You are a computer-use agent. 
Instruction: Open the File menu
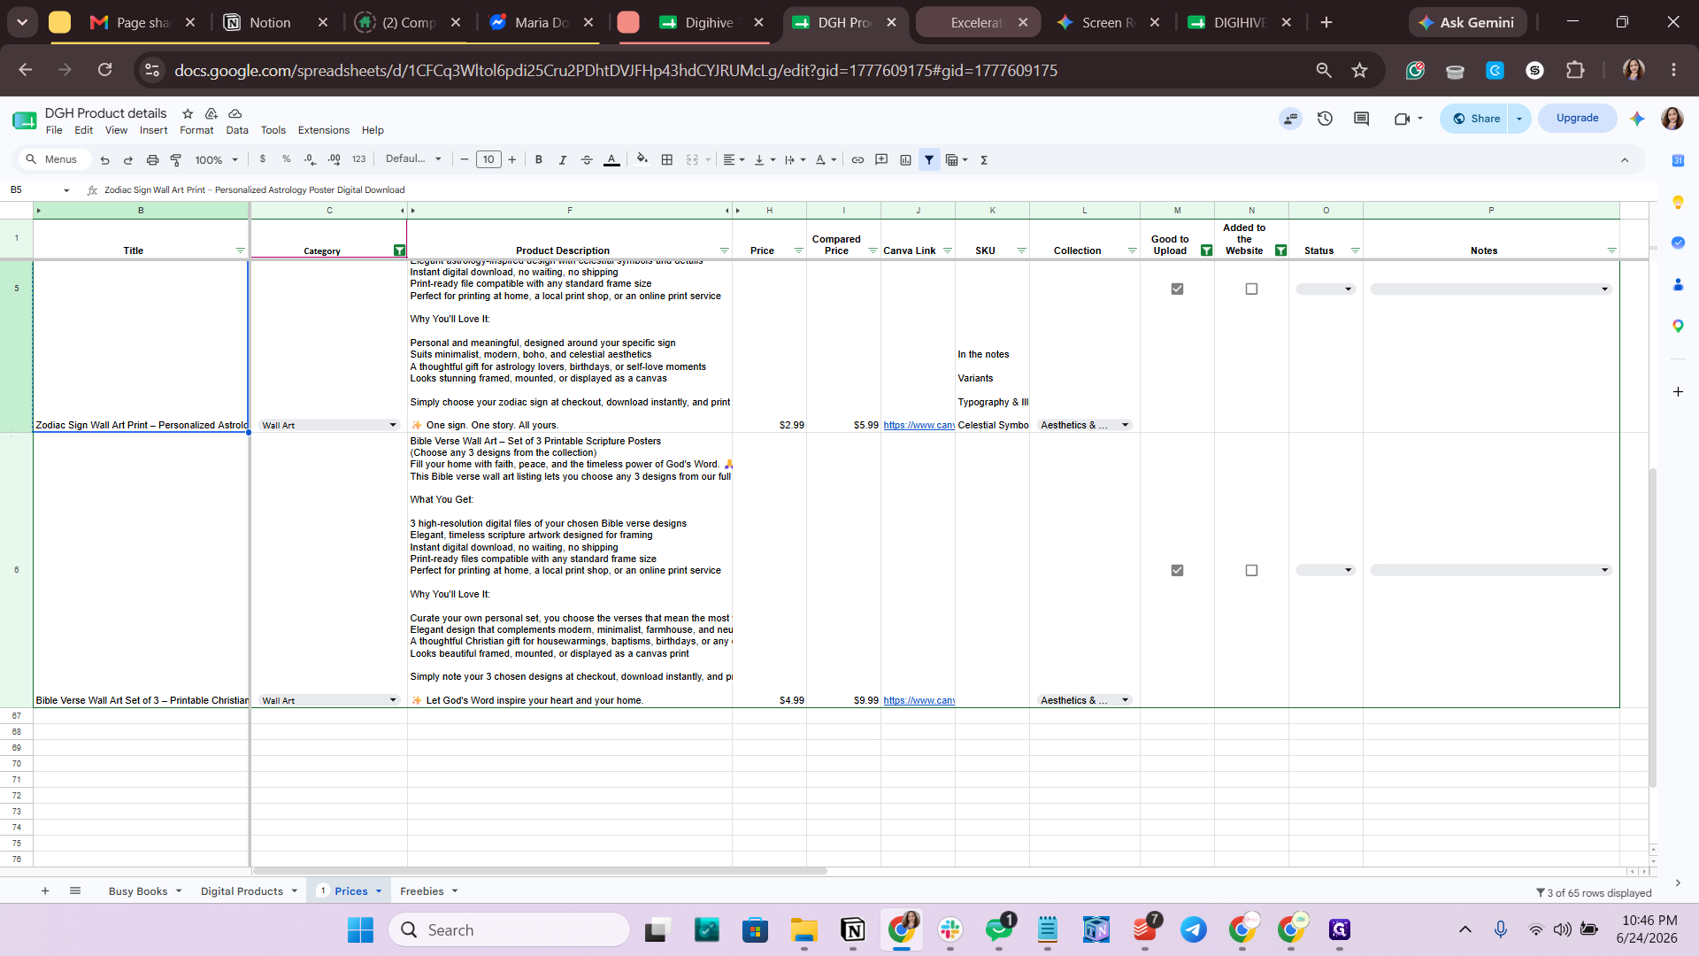point(54,130)
